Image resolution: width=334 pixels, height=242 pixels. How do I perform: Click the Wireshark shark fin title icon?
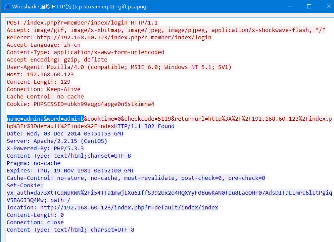pyautogui.click(x=7, y=6)
